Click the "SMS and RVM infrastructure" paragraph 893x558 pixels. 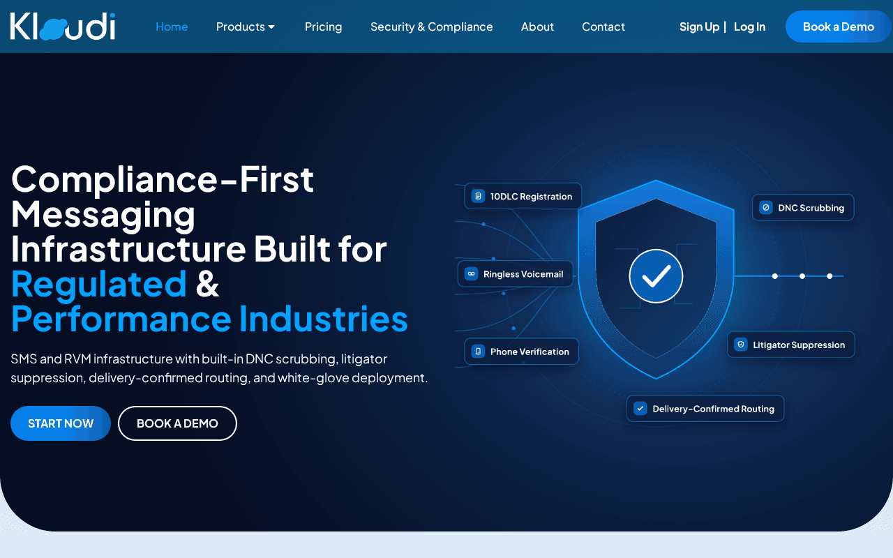(219, 368)
